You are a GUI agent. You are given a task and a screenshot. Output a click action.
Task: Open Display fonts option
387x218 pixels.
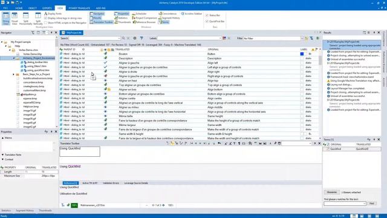pyautogui.click(x=53, y=13)
